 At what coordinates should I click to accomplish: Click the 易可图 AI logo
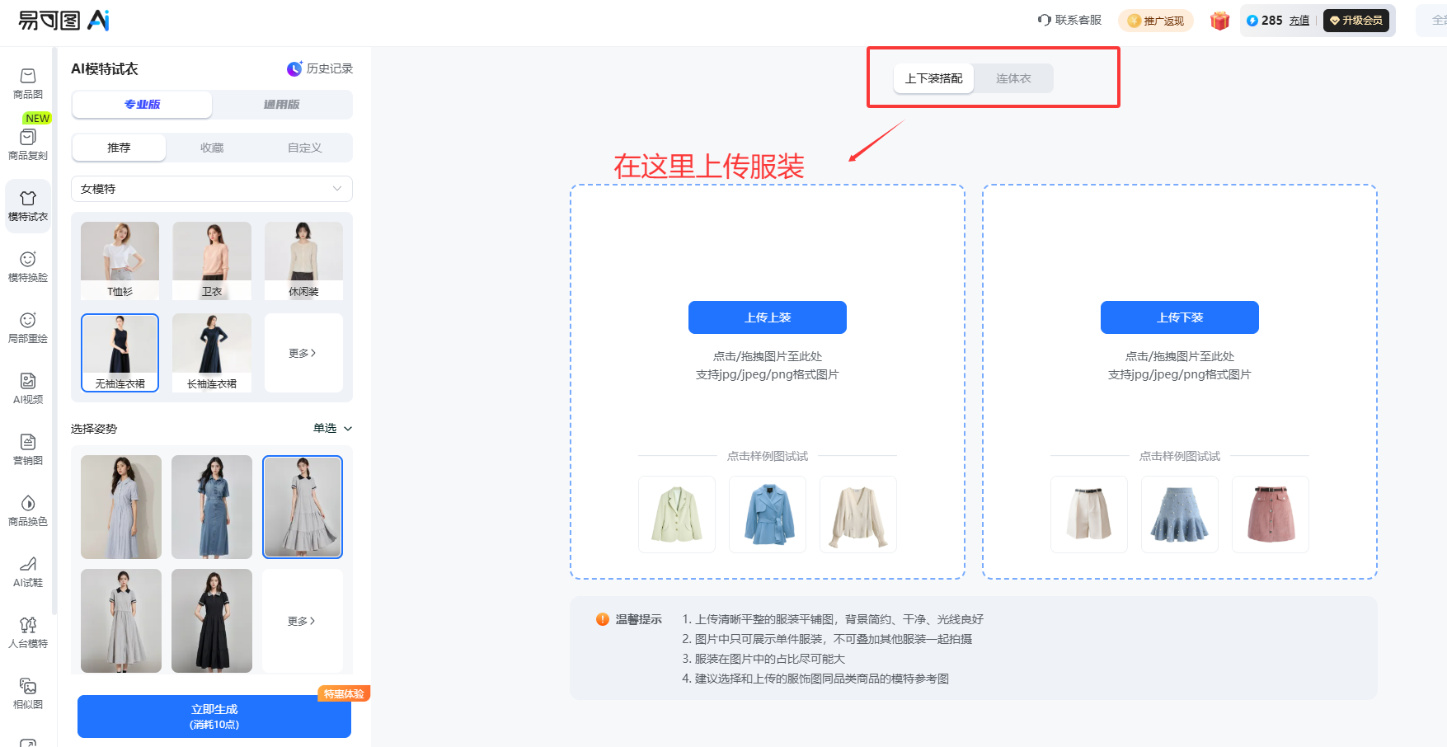pos(64,20)
